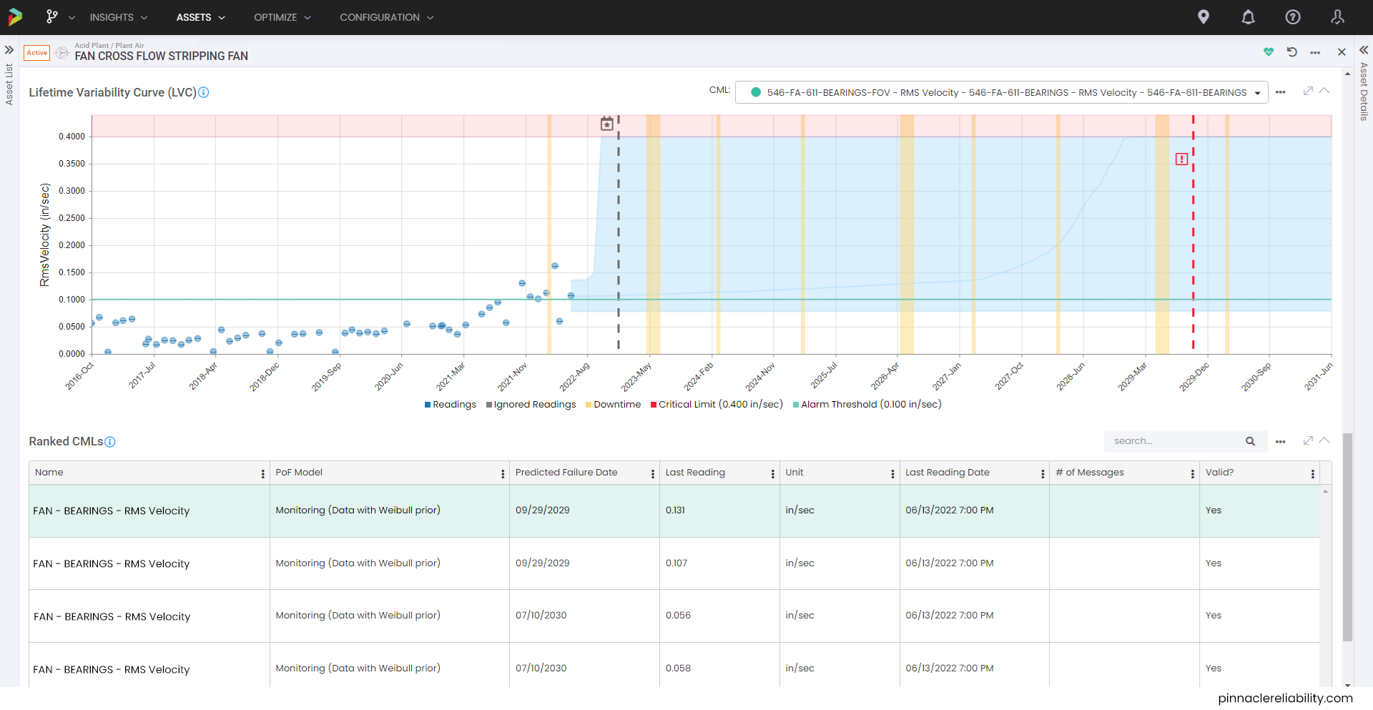The image size is (1373, 710).
Task: Toggle the Readings series in the chart legend
Action: pos(450,405)
